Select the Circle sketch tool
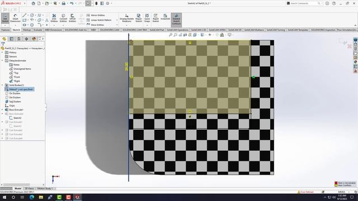 pos(32,15)
